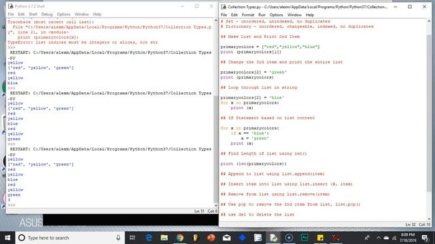Click the last >>> prompt in the shell
The width and height of the screenshot is (435, 244).
[x=12, y=205]
